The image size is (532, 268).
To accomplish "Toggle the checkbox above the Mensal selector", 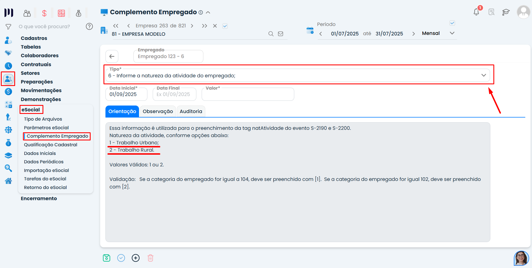I will (452, 23).
